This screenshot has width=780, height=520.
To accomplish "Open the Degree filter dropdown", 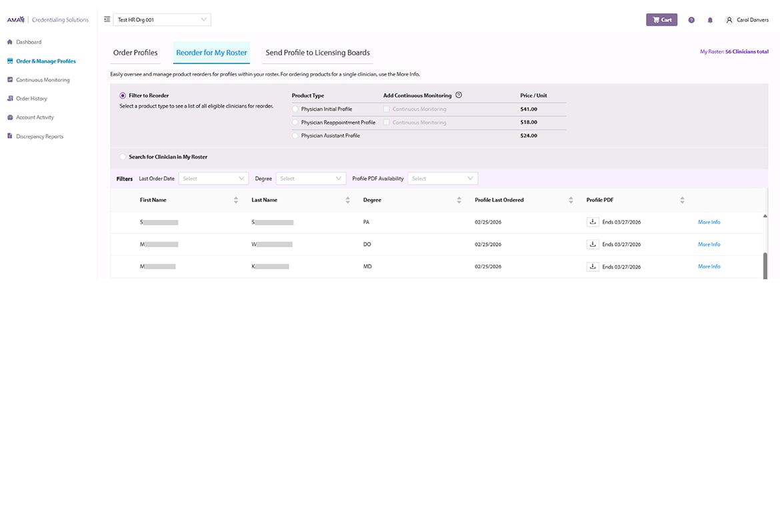I will pyautogui.click(x=311, y=179).
